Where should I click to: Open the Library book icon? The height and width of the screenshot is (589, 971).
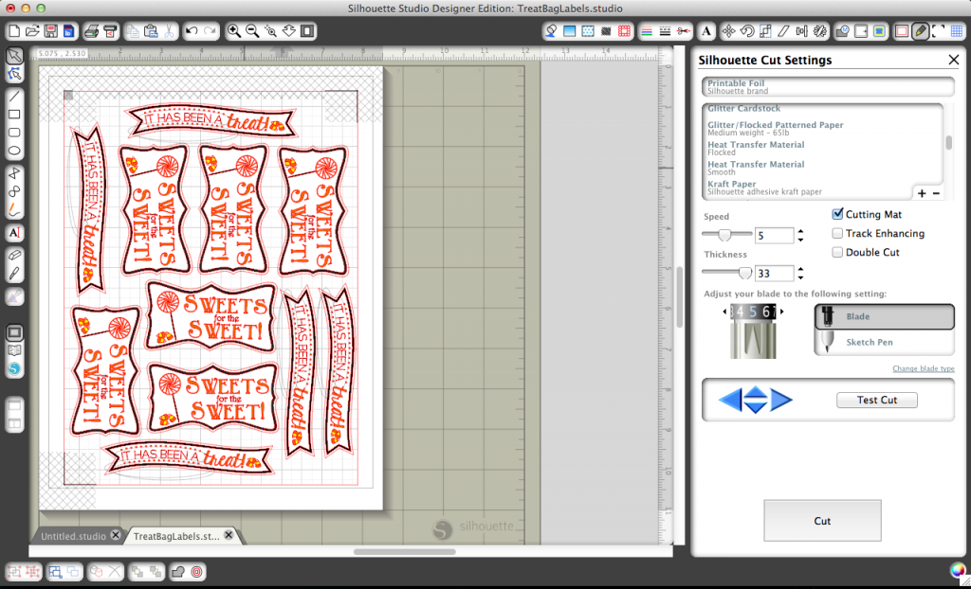pyautogui.click(x=14, y=350)
